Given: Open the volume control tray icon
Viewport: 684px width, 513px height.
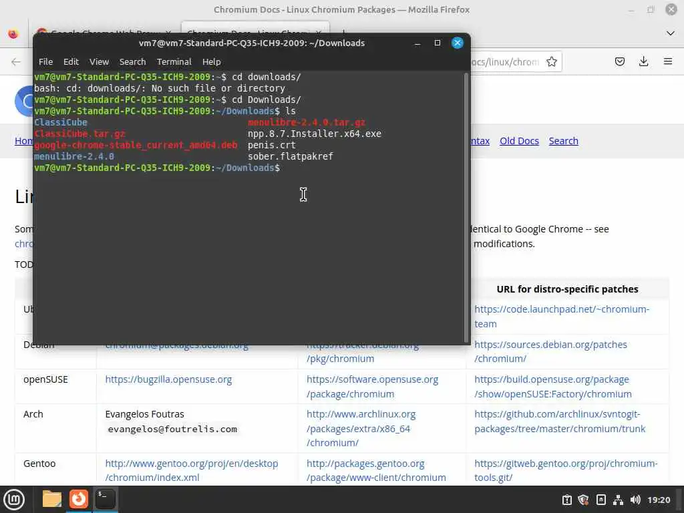Looking at the screenshot, I should coord(636,500).
